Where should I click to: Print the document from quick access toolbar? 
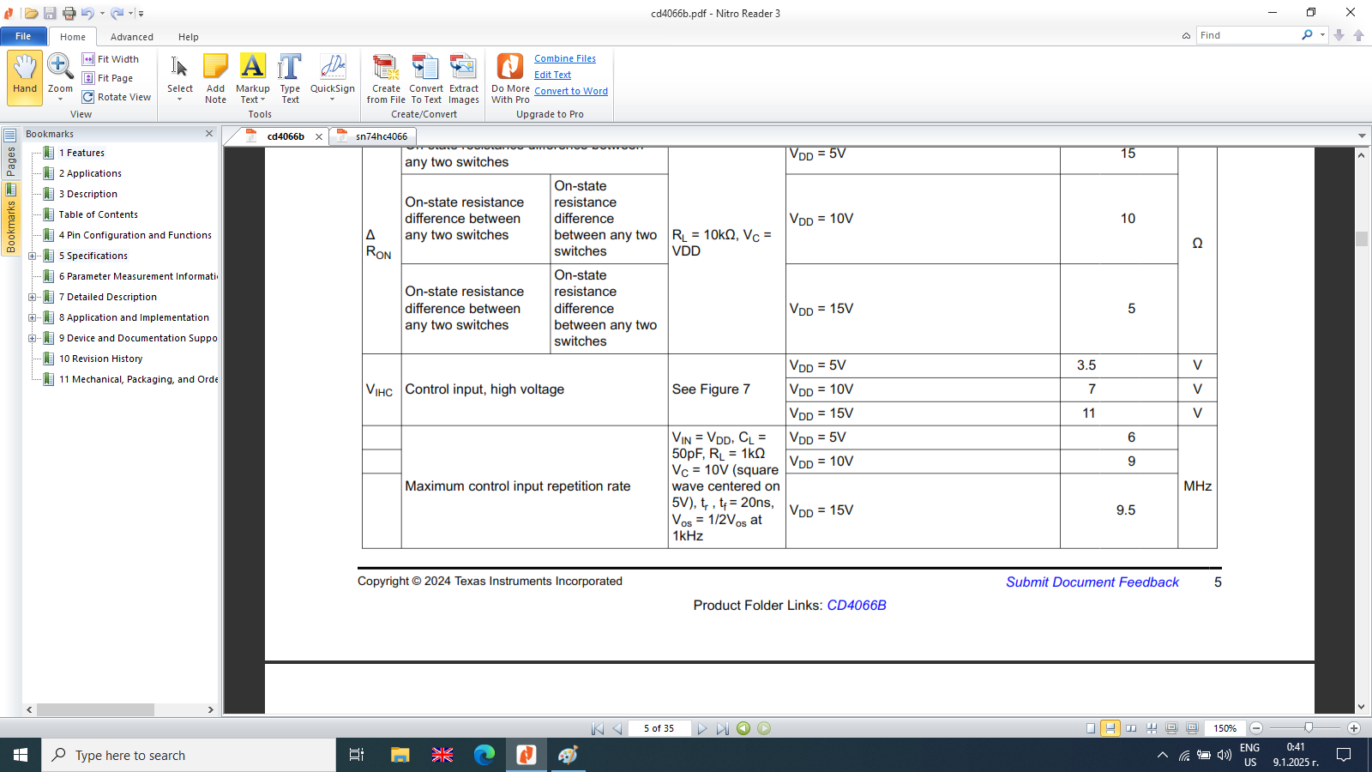coord(69,13)
